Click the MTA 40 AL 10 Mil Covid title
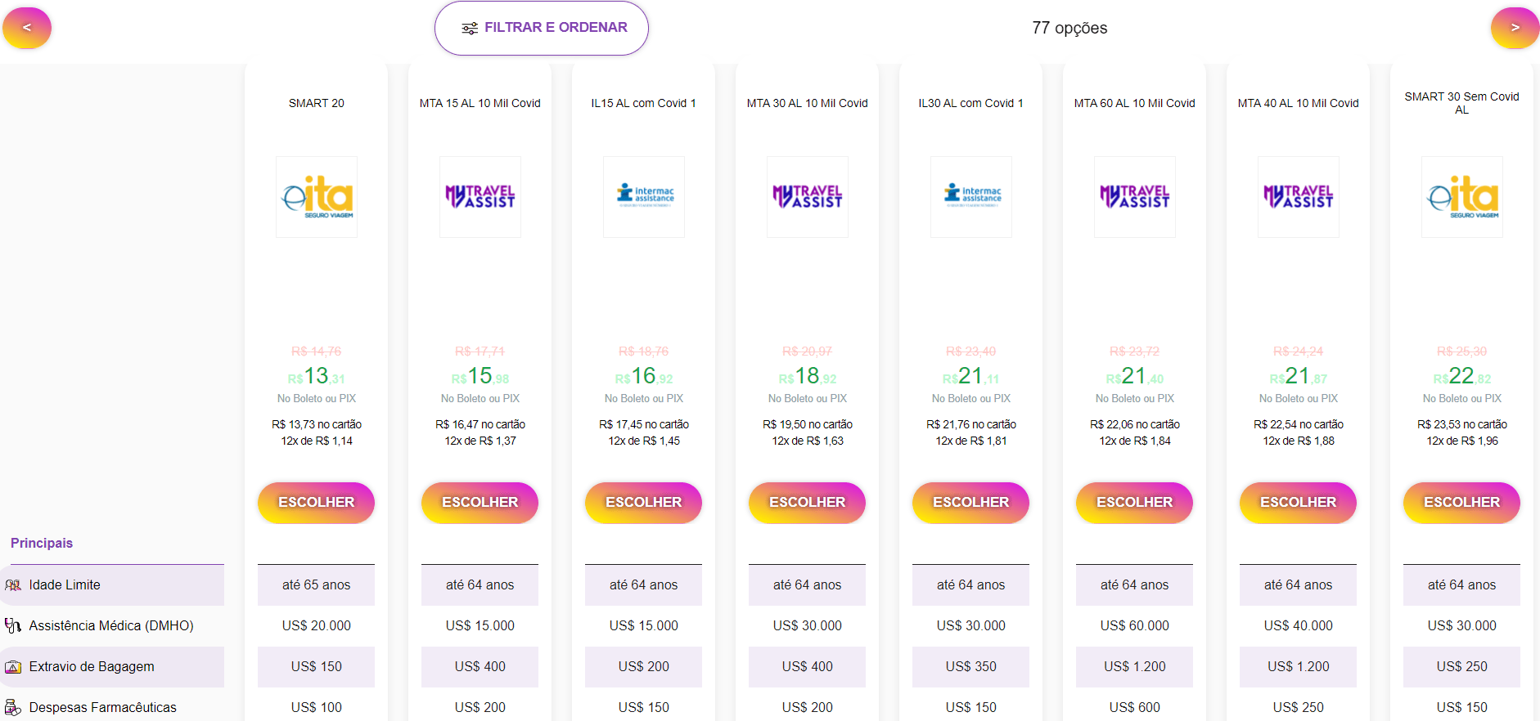The height and width of the screenshot is (721, 1540). (x=1299, y=103)
